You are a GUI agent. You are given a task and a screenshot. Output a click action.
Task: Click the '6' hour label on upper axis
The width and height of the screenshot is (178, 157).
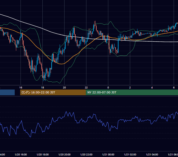click(x=174, y=87)
